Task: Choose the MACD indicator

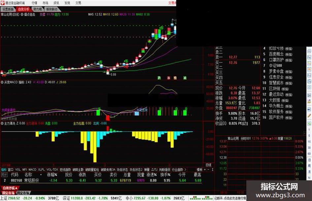Action: 32,170
